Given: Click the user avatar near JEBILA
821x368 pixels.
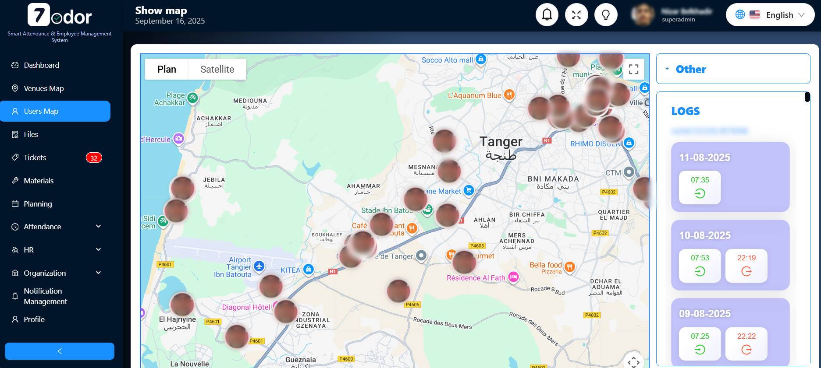Looking at the screenshot, I should (x=182, y=188).
